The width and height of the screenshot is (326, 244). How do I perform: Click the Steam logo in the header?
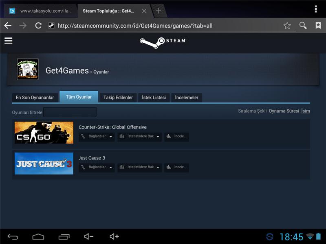(x=163, y=42)
